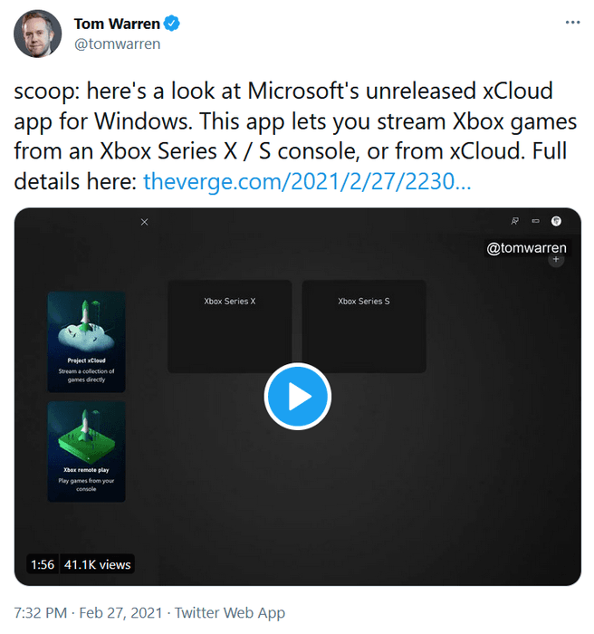This screenshot has height=634, width=594.
Task: Select the Project xCloud card
Action: [x=87, y=341]
